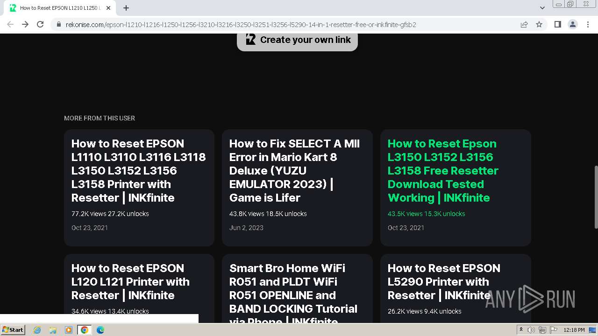The width and height of the screenshot is (598, 336).
Task: Open Windows Explorer from the taskbar
Action: (x=53, y=330)
